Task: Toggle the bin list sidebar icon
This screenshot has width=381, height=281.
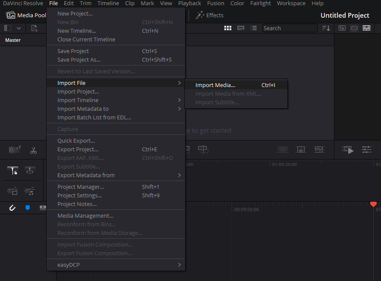Action: pos(8,28)
